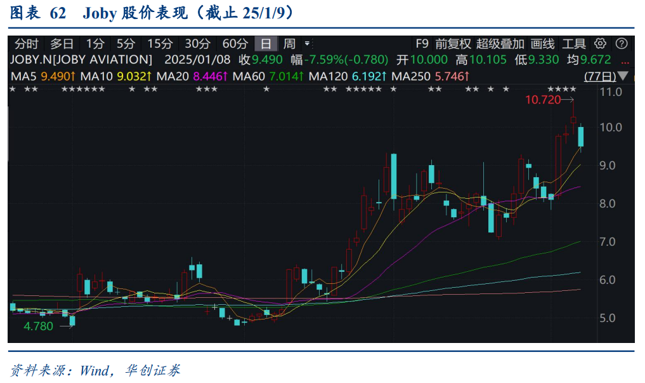Open the 工具 tools menu
The height and width of the screenshot is (383, 645).
pyautogui.click(x=574, y=44)
